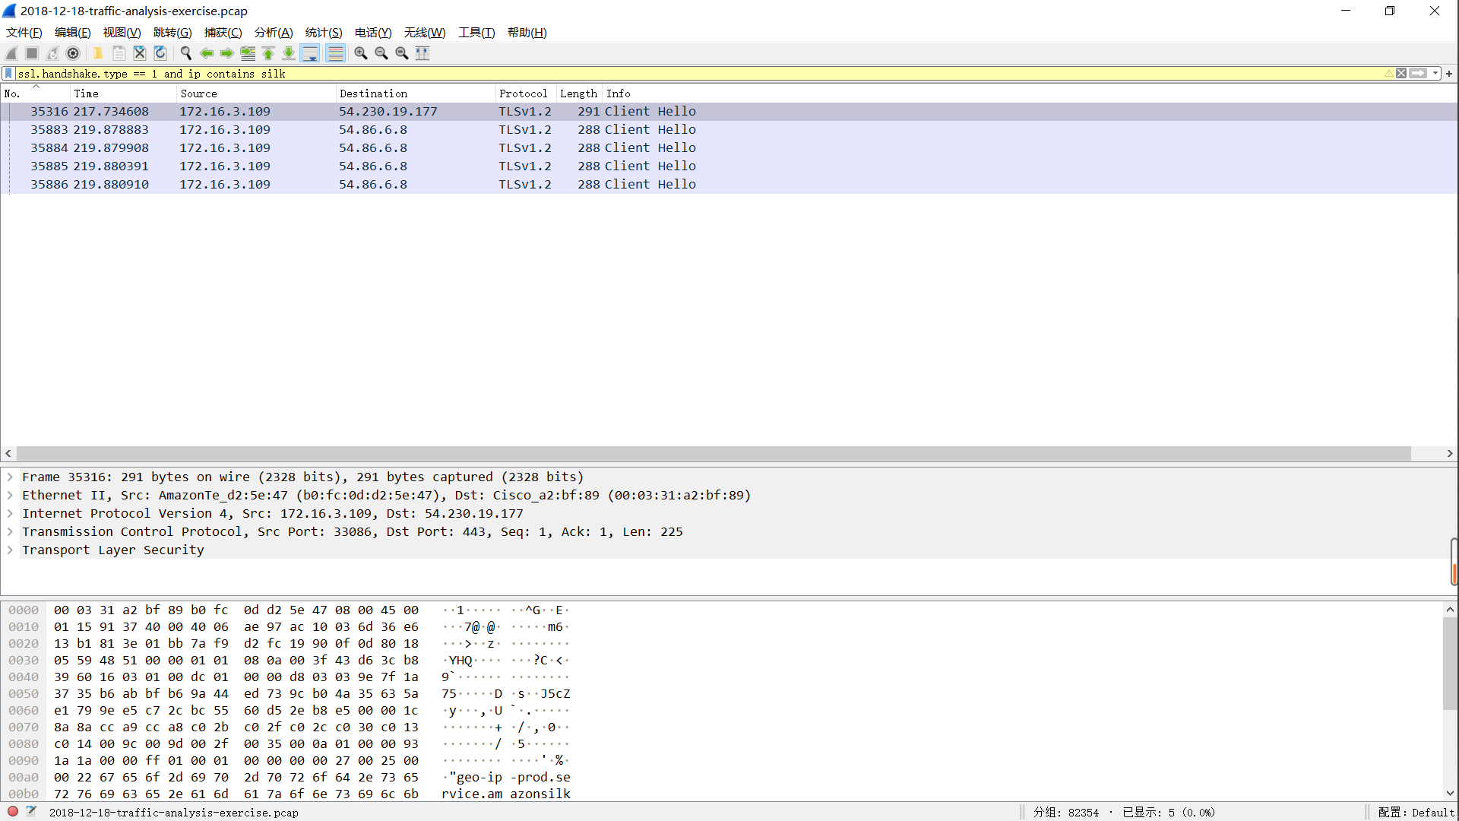Click the stop capture square icon

[x=32, y=53]
